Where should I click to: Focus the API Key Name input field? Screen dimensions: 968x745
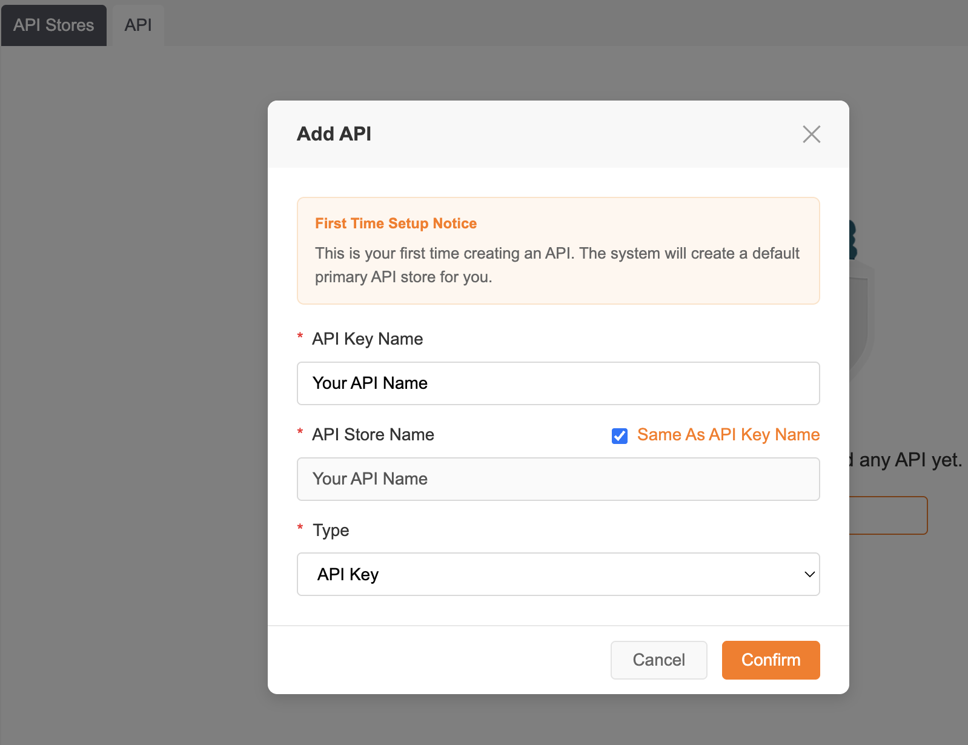[558, 383]
